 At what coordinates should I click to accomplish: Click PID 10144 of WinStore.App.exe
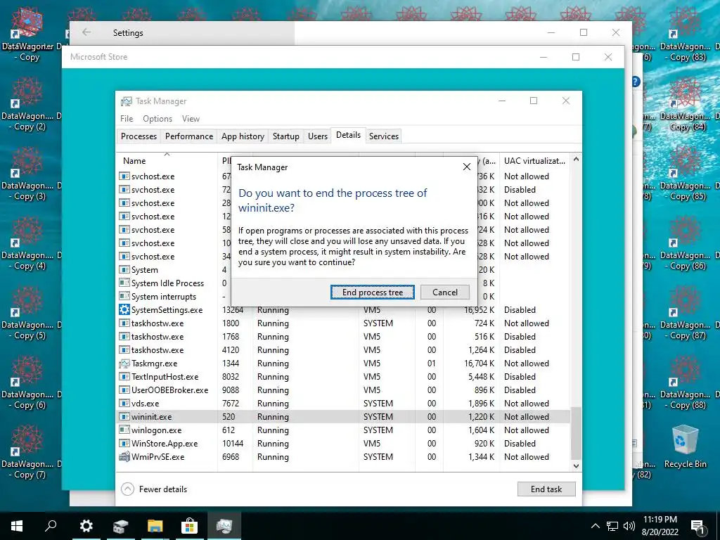233,443
